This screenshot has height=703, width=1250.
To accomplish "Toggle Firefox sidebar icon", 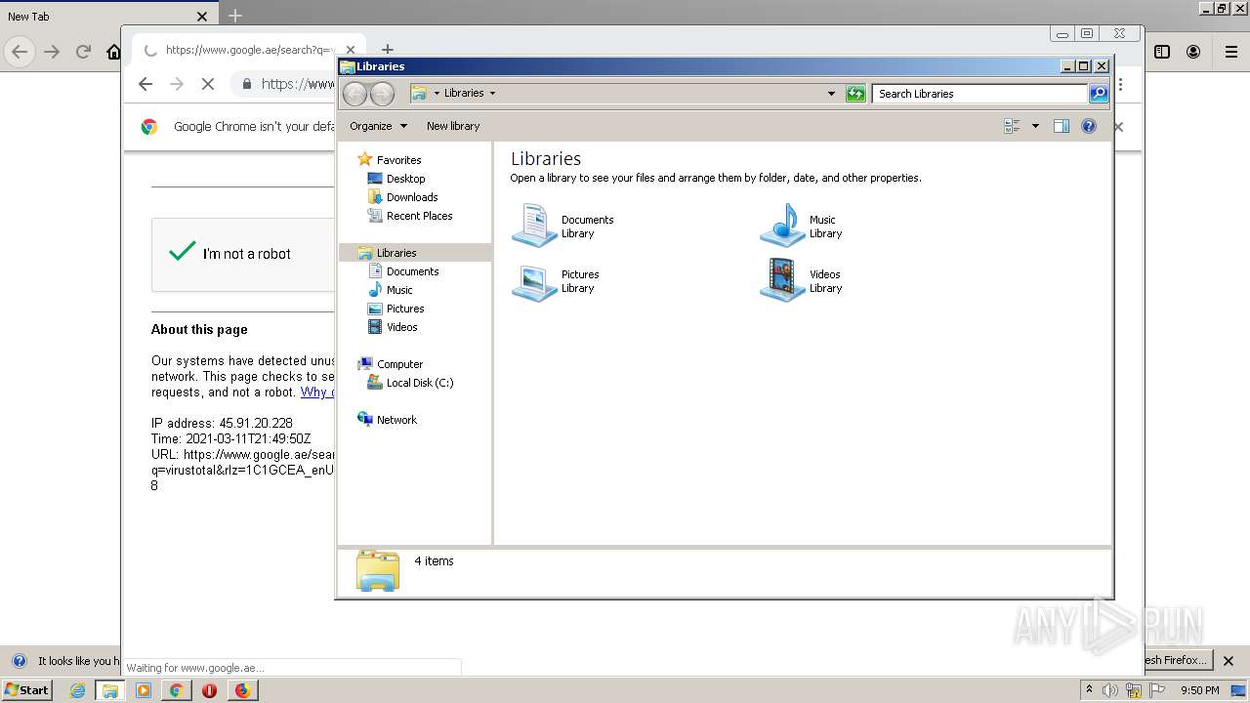I will tap(1162, 52).
